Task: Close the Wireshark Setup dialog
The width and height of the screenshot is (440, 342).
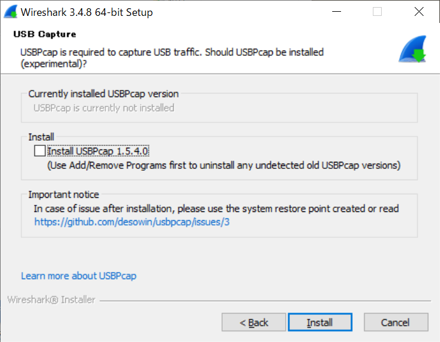Action: (419, 12)
